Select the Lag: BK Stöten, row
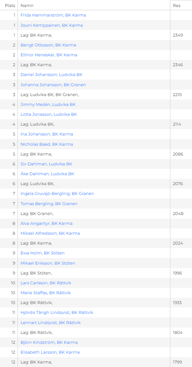The width and height of the screenshot is (192, 367). point(96,273)
